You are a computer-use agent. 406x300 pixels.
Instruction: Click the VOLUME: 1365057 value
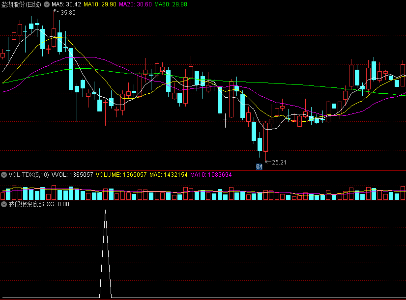click(121, 175)
